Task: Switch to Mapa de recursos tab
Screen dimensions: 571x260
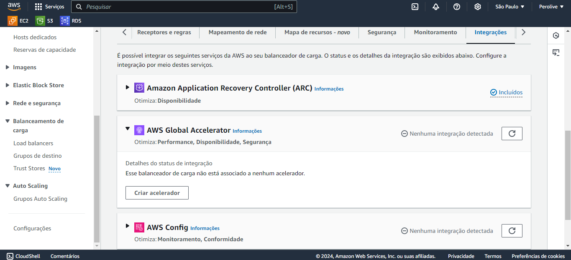Action: (x=317, y=32)
